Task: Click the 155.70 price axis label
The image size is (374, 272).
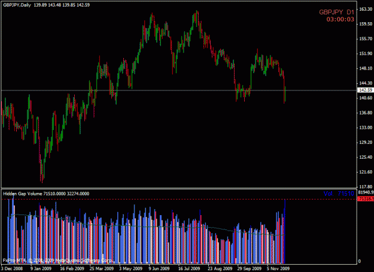Action: click(x=366, y=39)
